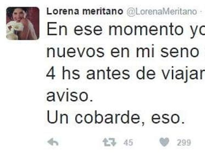The image size is (205, 154).
Task: Click the word 'seno' in the tweet
Action: pos(180,52)
